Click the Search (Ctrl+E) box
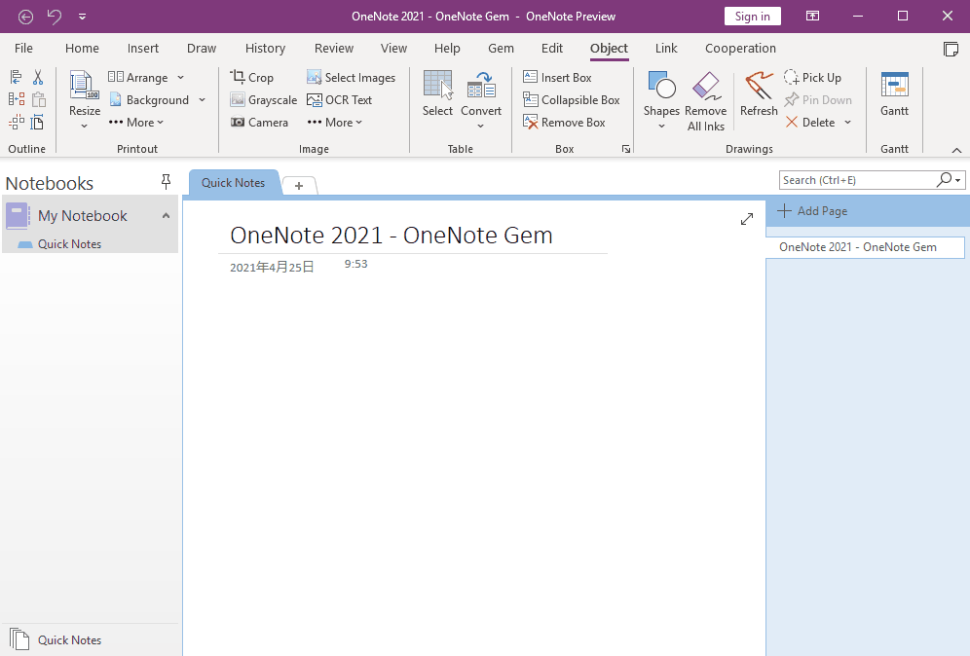This screenshot has width=970, height=656. 858,180
